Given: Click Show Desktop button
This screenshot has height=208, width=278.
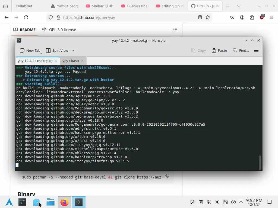Looking at the screenshot, I should click(269, 202).
